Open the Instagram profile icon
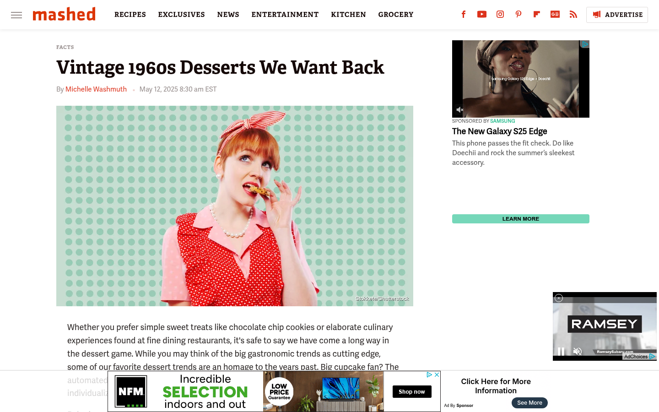 [500, 14]
